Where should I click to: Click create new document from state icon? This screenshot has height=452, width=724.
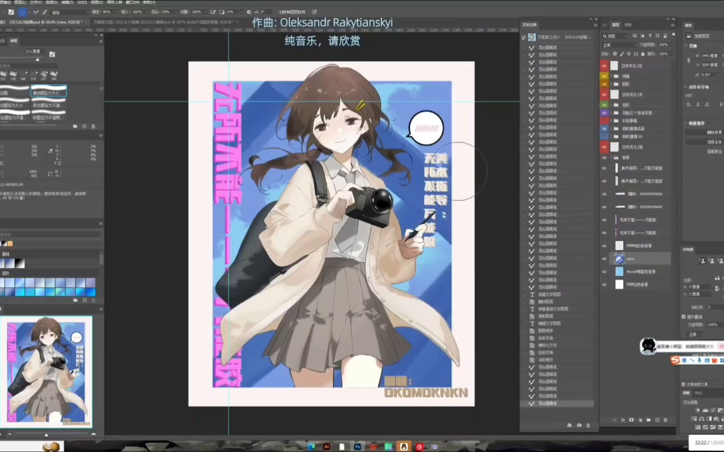pyautogui.click(x=569, y=425)
